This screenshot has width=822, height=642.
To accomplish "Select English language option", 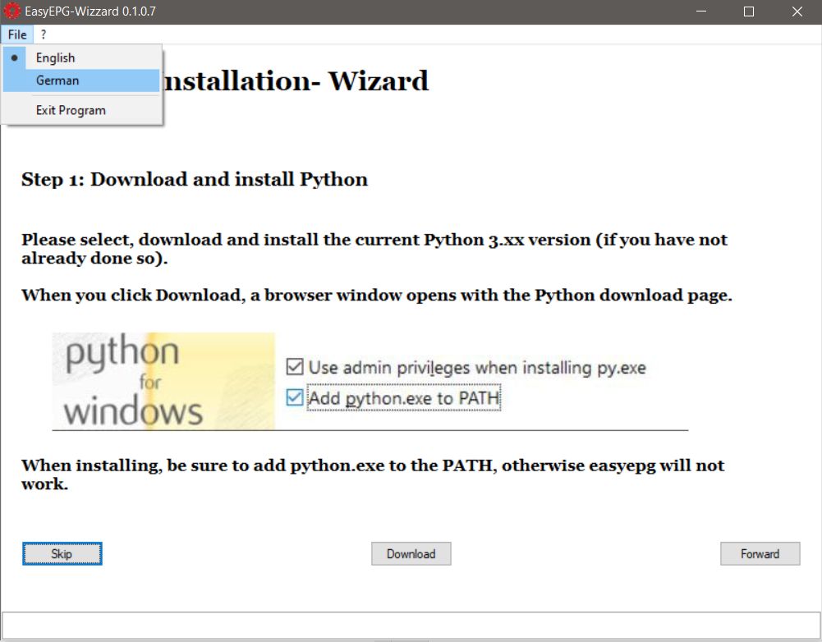I will coord(81,57).
